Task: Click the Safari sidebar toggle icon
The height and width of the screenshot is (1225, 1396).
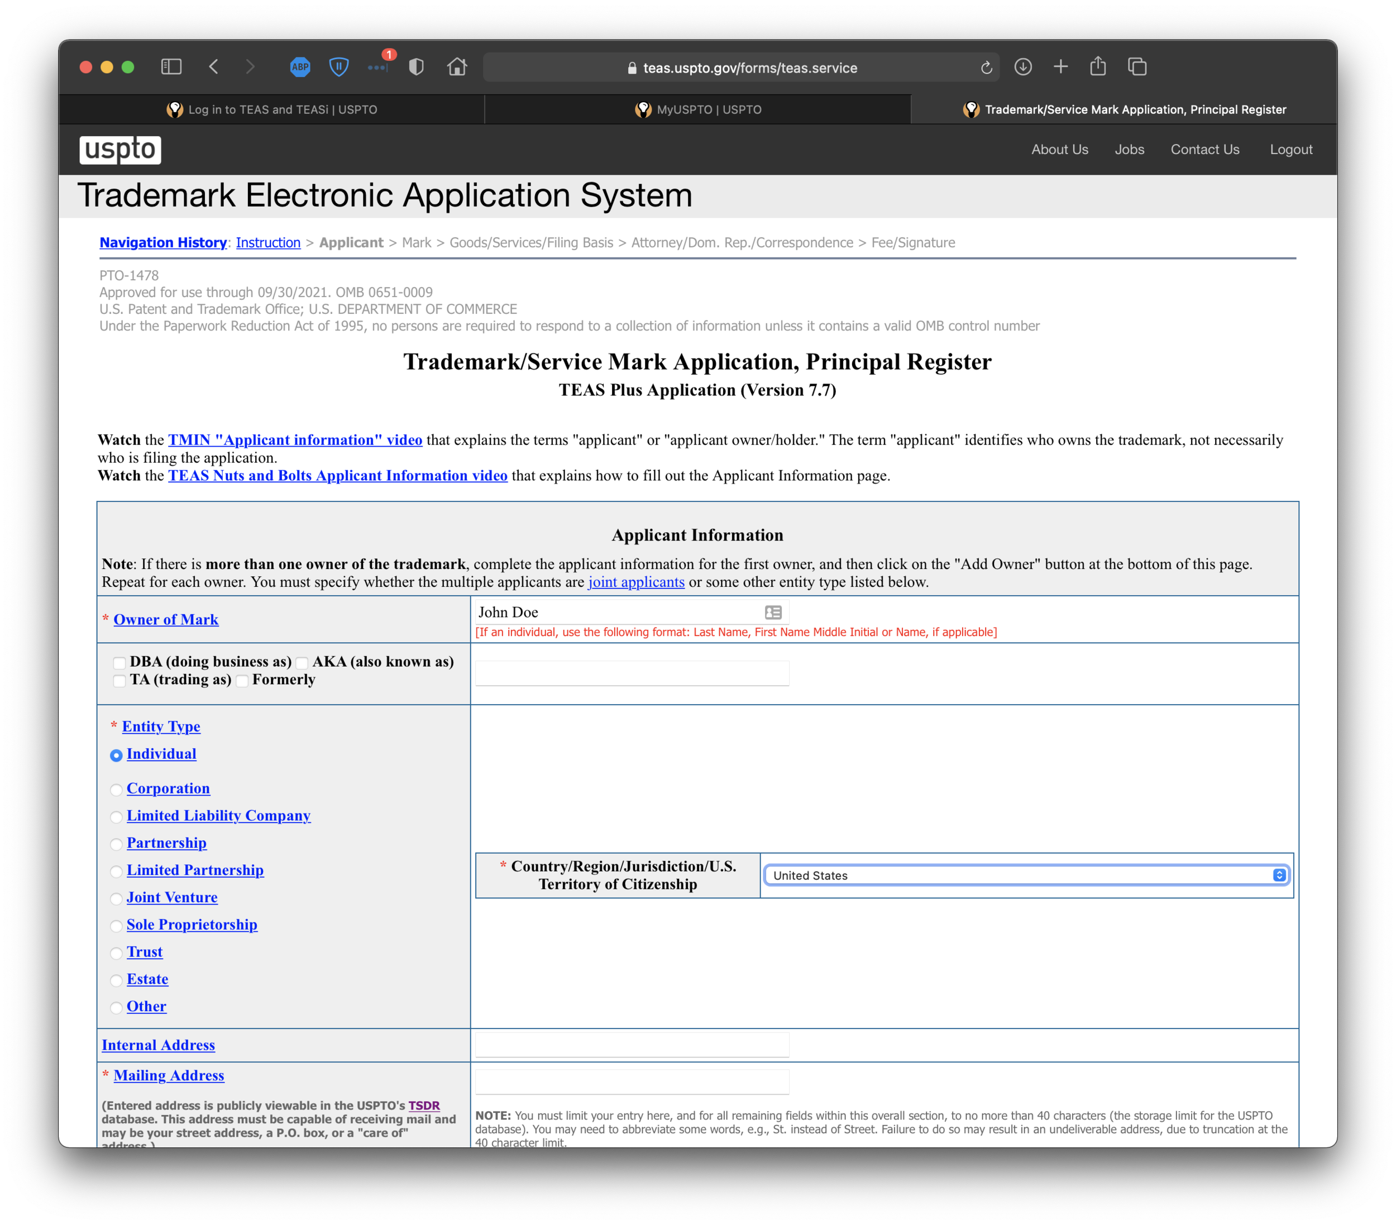Action: (x=171, y=66)
